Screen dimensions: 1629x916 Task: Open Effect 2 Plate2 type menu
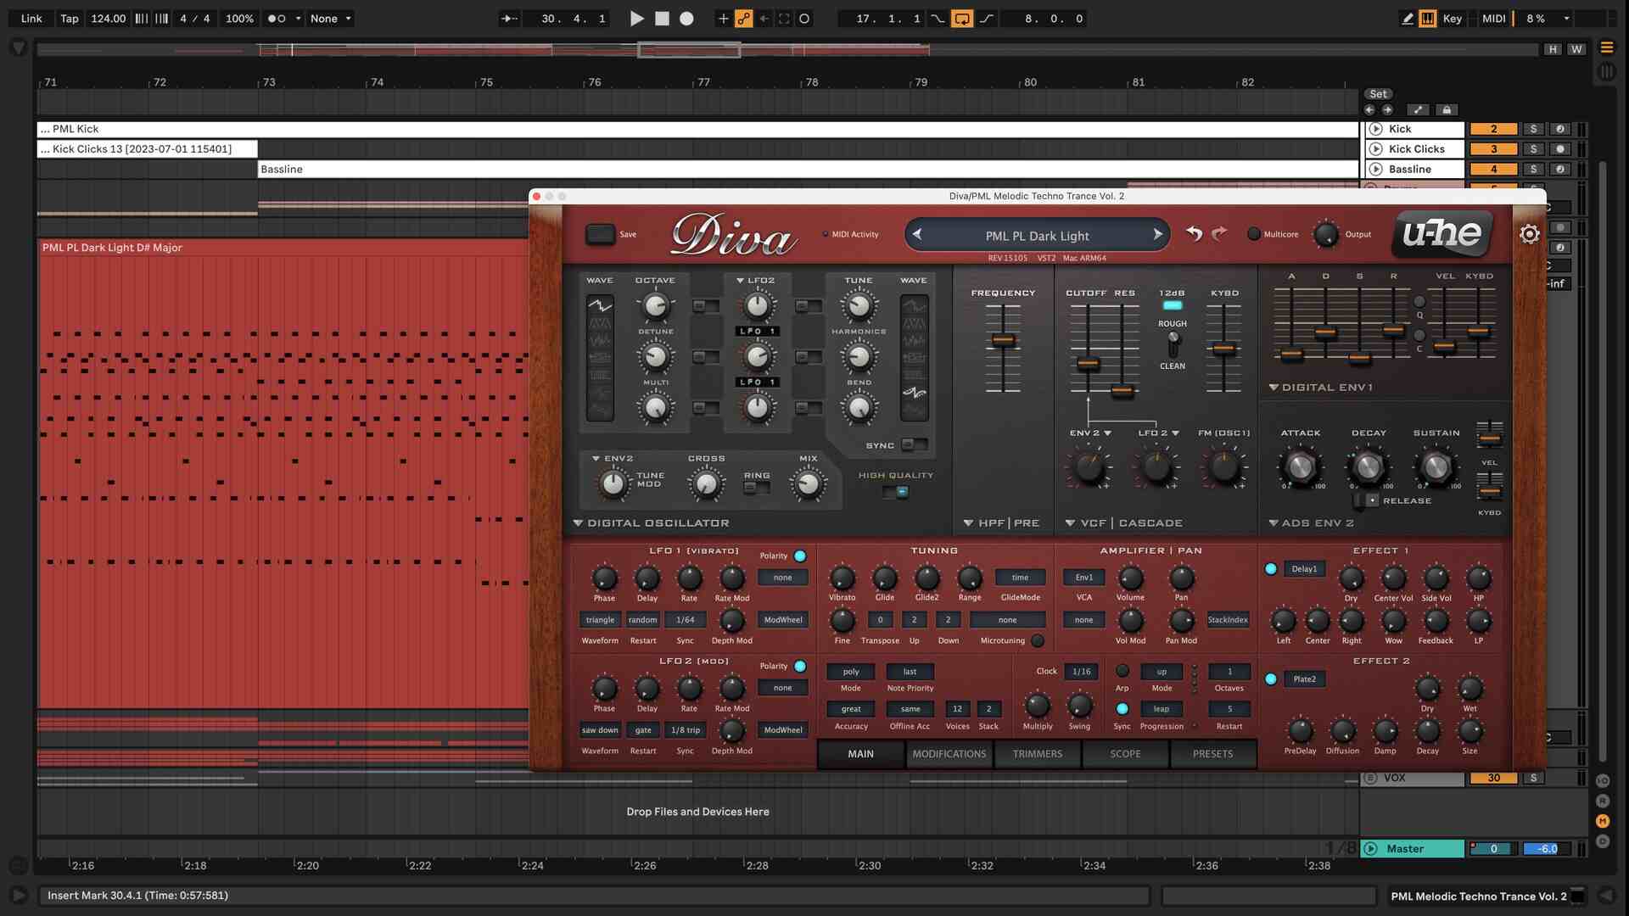[1304, 679]
